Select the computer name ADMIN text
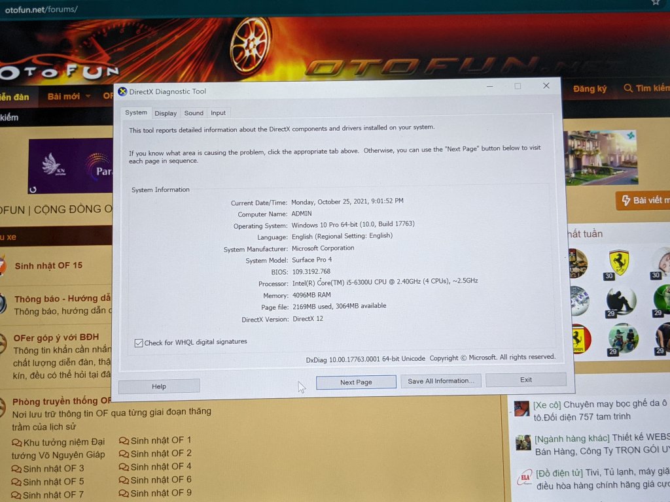Viewport: 670px width, 502px height. pyautogui.click(x=302, y=214)
